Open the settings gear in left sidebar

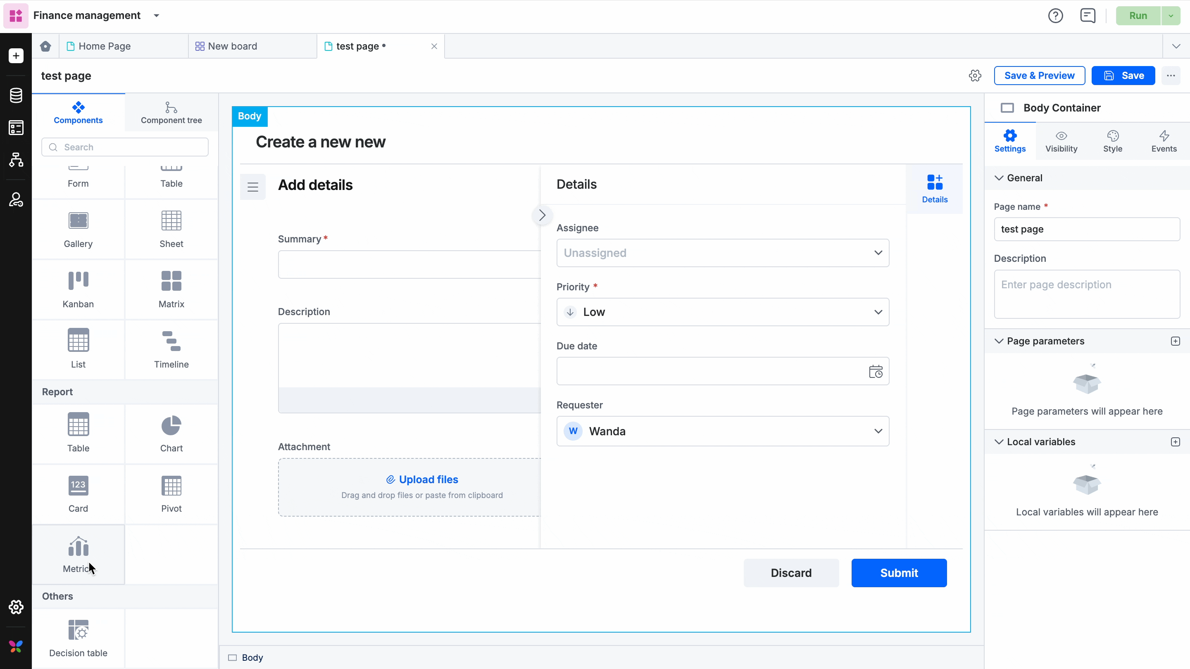point(16,607)
